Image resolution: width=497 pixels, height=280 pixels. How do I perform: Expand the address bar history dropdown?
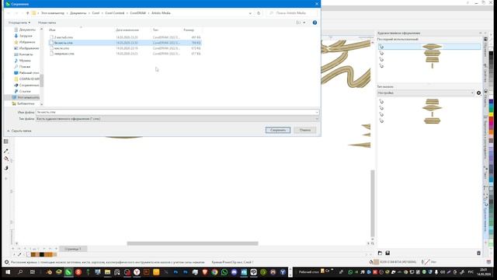[x=250, y=13]
